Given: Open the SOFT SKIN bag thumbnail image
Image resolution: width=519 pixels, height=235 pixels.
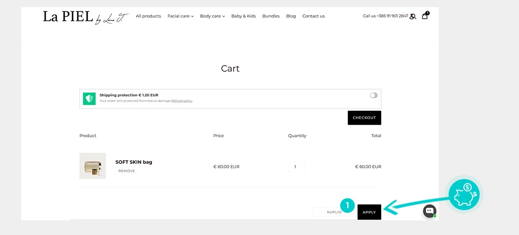Looking at the screenshot, I should (x=92, y=166).
